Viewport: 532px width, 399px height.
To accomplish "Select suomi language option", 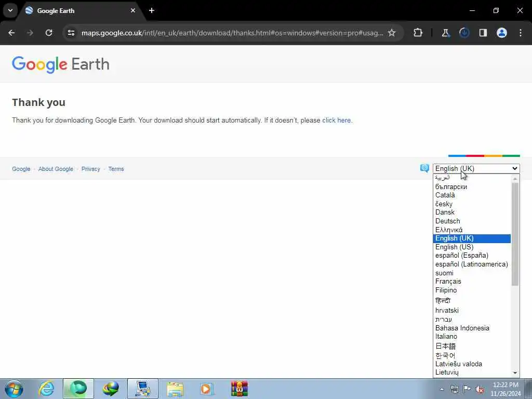I will (x=472, y=273).
